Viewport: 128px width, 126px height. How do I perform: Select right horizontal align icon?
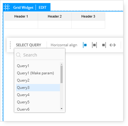(x=104, y=45)
